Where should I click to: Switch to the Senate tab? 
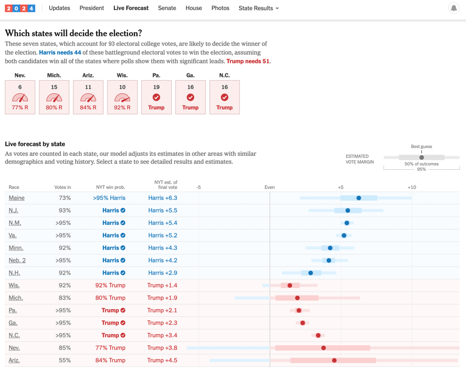(167, 8)
